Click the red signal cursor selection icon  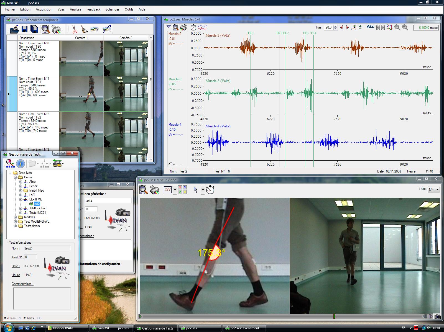click(390, 27)
